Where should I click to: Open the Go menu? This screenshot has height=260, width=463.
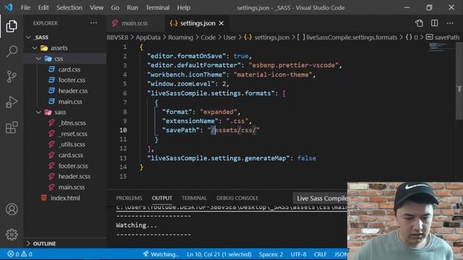115,8
